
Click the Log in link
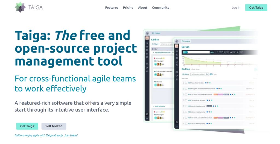(236, 7)
